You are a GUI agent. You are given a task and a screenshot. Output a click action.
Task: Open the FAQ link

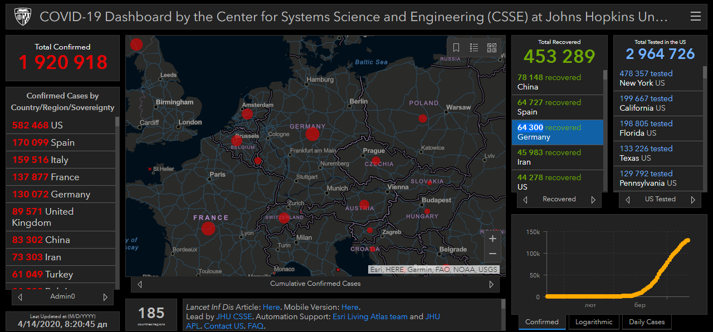tap(256, 326)
